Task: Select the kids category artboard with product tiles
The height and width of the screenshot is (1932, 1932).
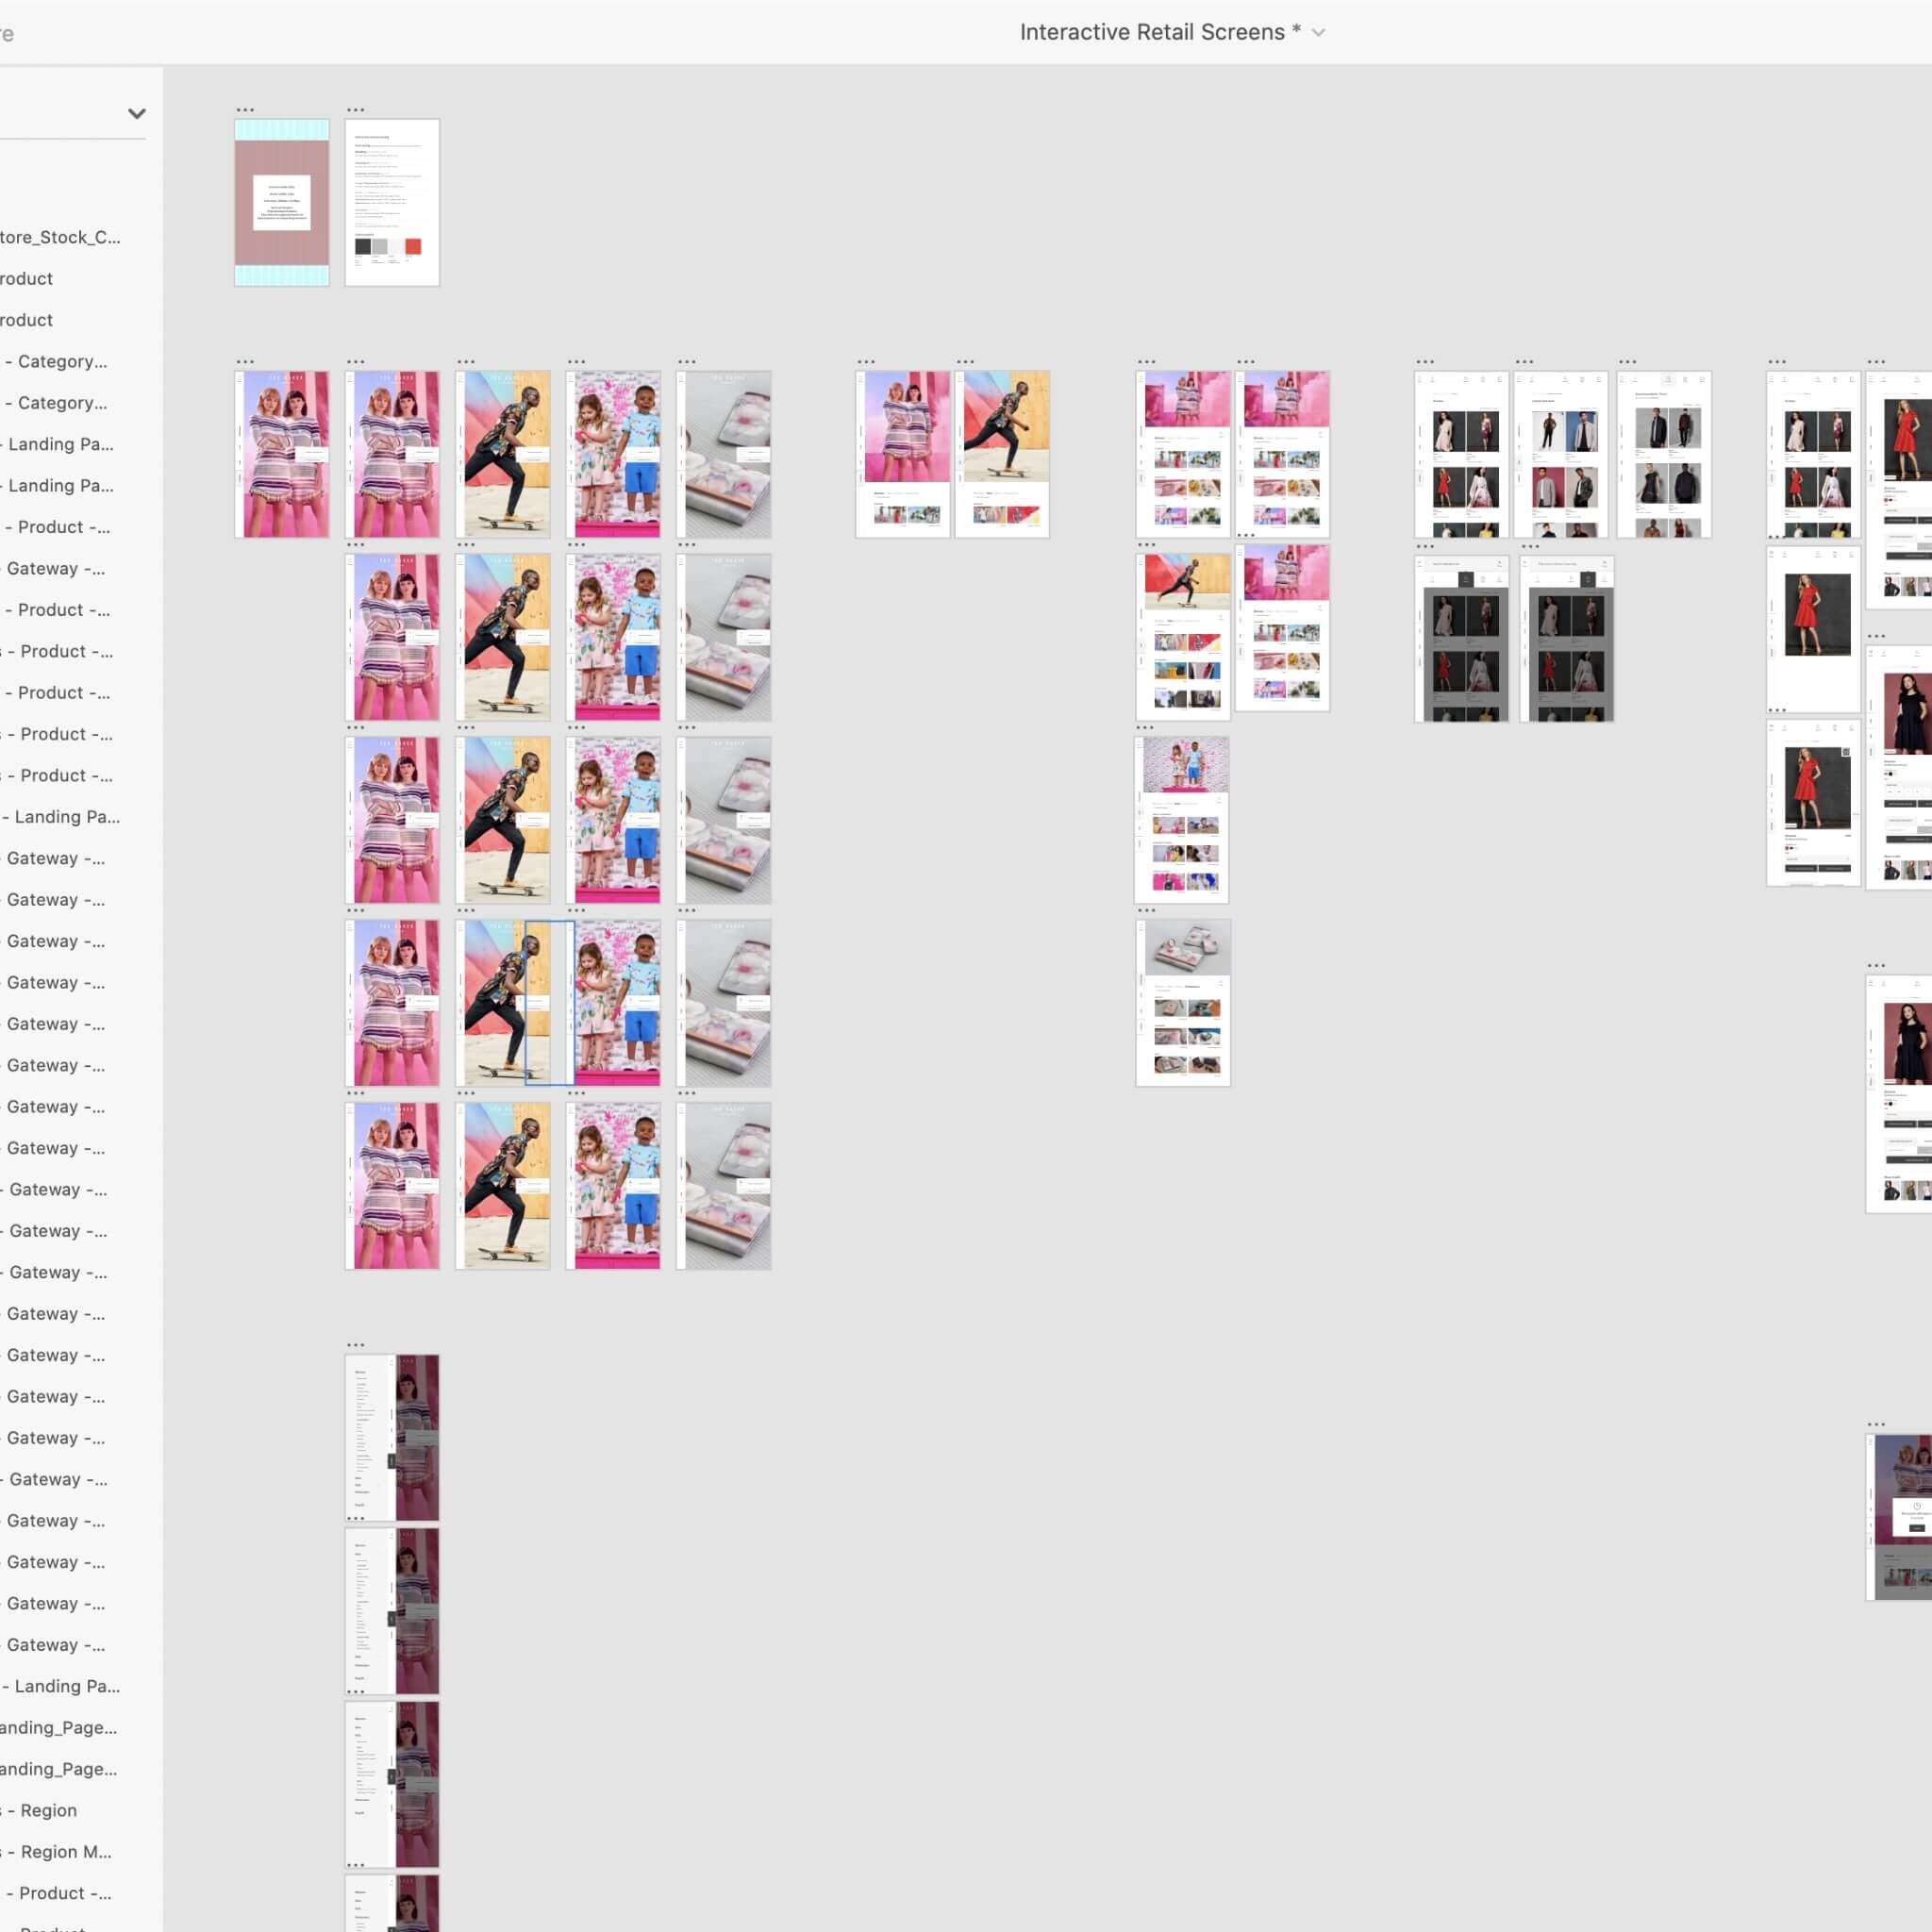Action: click(x=1181, y=820)
